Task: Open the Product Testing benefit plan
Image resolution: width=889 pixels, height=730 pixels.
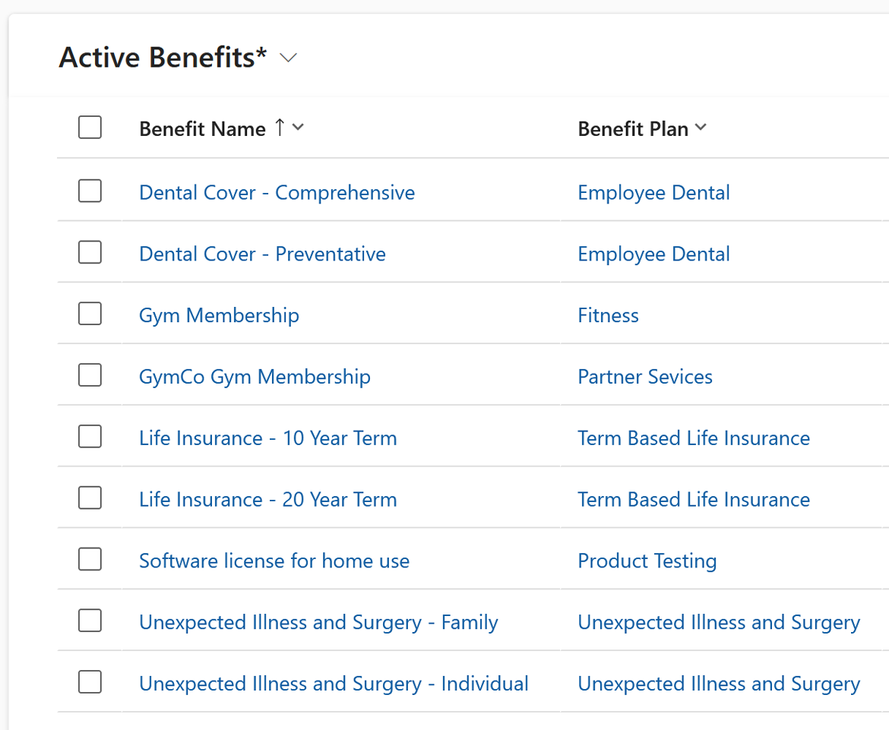Action: click(647, 561)
